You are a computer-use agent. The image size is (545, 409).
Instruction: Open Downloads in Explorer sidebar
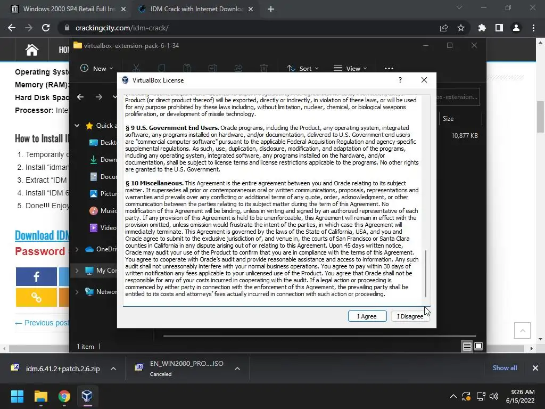pos(103,160)
